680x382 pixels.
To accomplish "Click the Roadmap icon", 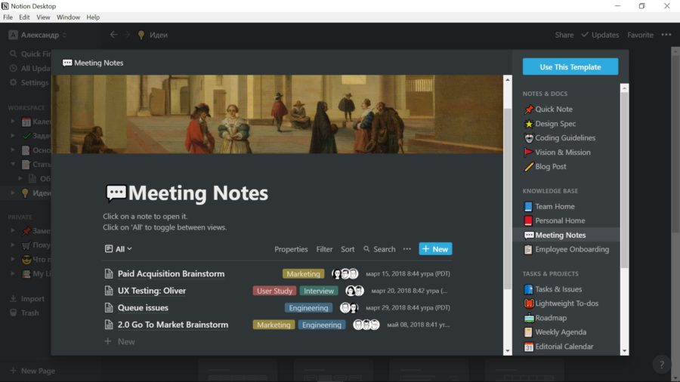I will [529, 318].
